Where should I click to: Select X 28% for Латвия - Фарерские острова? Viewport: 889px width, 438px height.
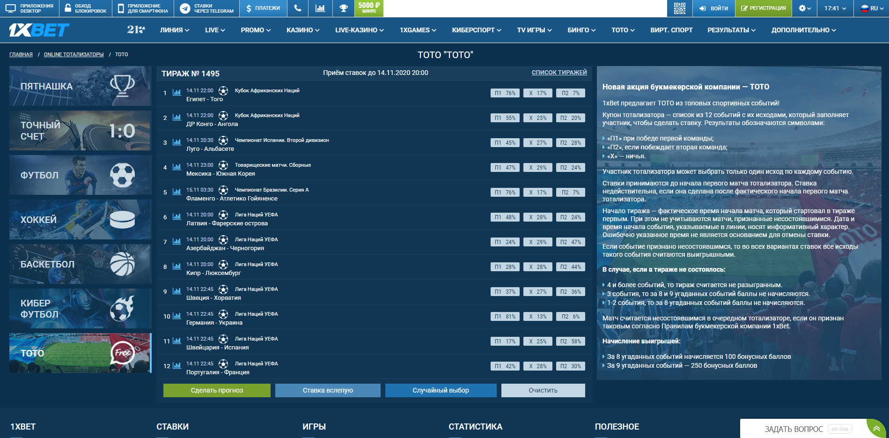(x=538, y=217)
